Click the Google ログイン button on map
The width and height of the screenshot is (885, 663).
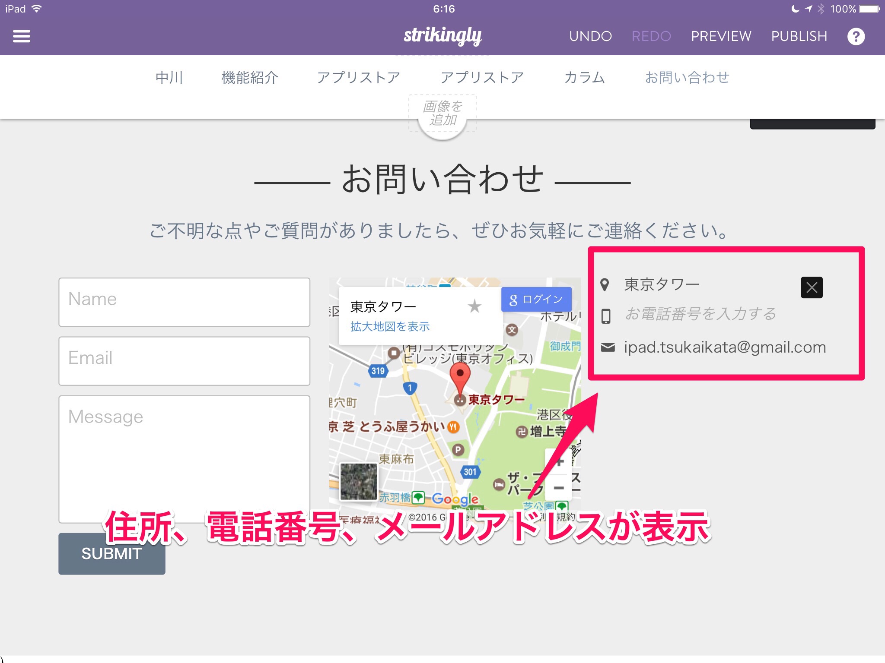[536, 300]
